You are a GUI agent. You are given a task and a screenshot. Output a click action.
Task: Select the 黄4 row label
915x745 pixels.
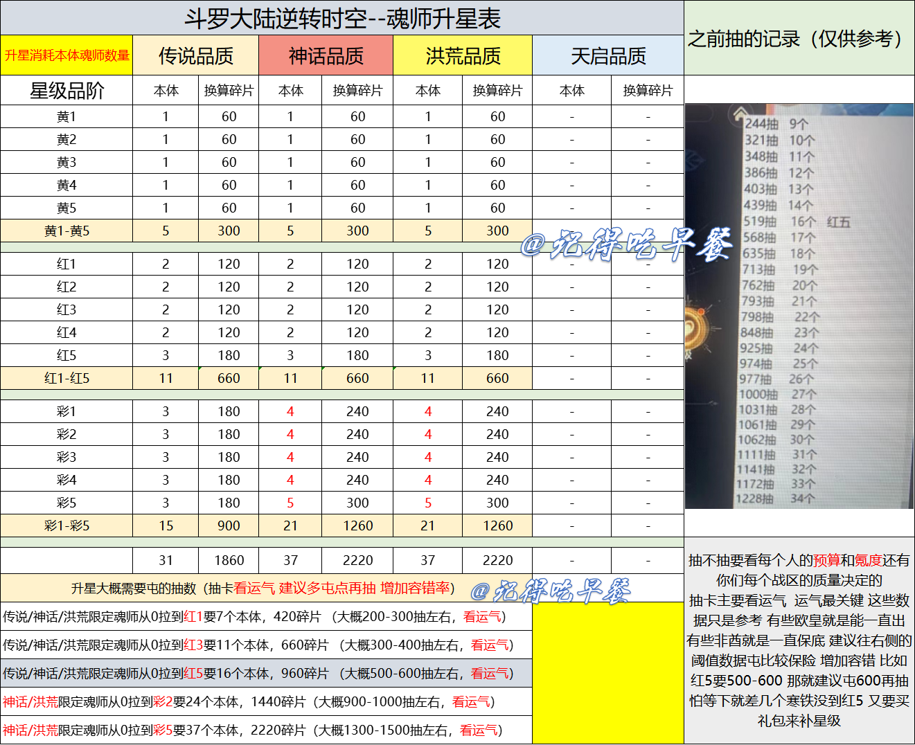[x=66, y=185]
